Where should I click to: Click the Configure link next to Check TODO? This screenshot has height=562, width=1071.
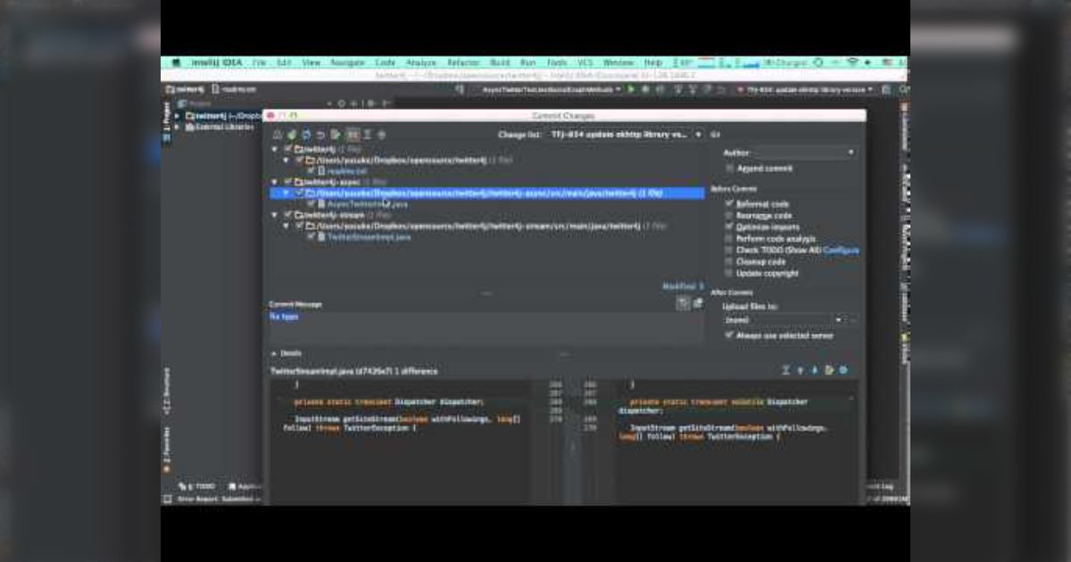pos(841,251)
